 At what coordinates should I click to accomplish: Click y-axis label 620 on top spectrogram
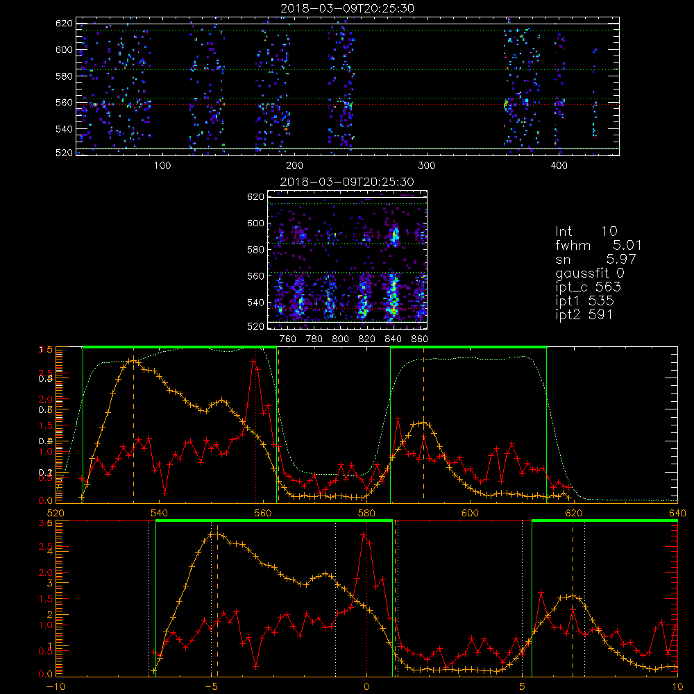[64, 24]
